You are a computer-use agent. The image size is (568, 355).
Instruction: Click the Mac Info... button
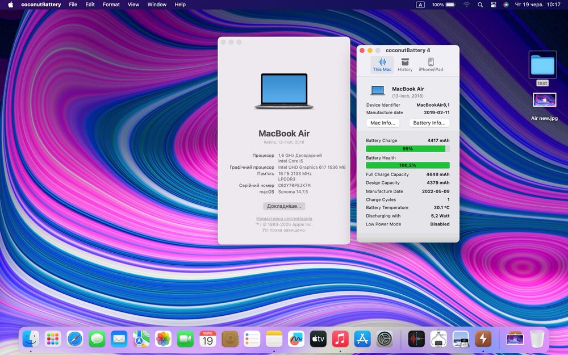pyautogui.click(x=383, y=123)
